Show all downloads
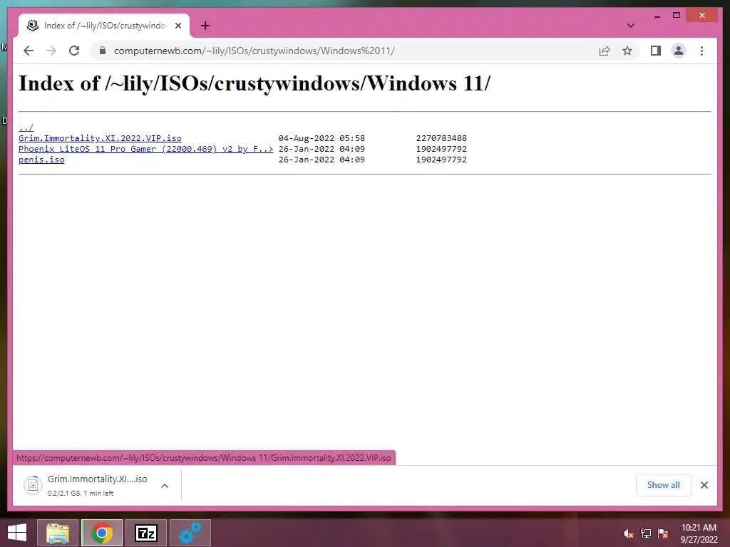730x547 pixels. pos(664,484)
